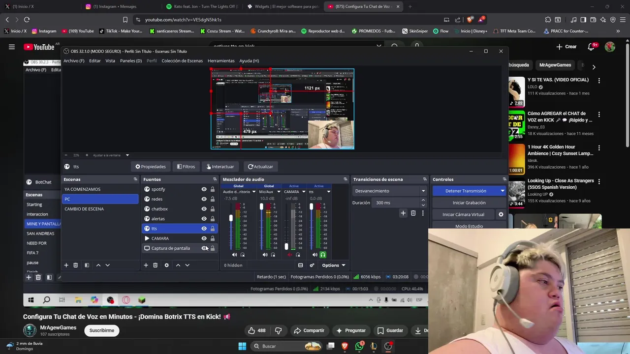Screen dimensions: 630x354
Task: Open Colección de Escenas menu
Action: (x=182, y=61)
